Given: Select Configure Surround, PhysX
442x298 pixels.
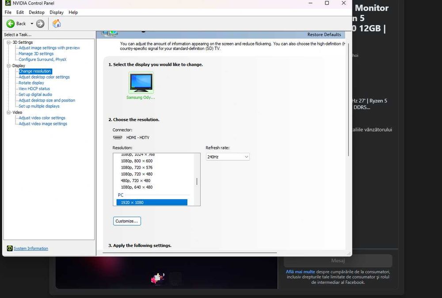Looking at the screenshot, I should coord(42,60).
